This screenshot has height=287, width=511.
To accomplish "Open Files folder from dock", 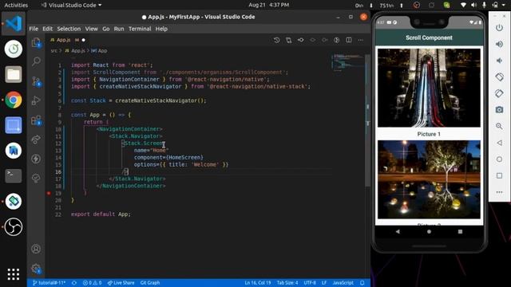I will [14, 74].
